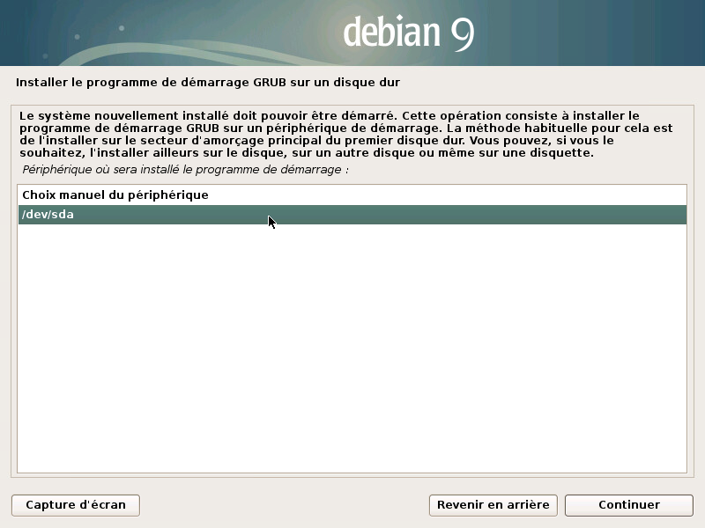Choose 'Choix manuel du périphérique' option
The width and height of the screenshot is (705, 528).
(x=352, y=194)
